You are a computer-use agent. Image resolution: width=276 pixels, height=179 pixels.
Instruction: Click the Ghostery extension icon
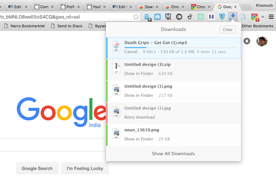(x=147, y=17)
